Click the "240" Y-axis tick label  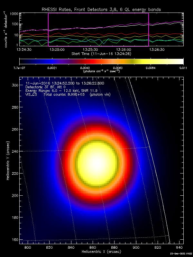[15, 151]
